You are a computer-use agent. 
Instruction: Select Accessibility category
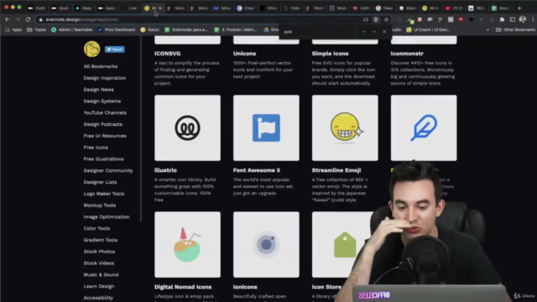[98, 298]
